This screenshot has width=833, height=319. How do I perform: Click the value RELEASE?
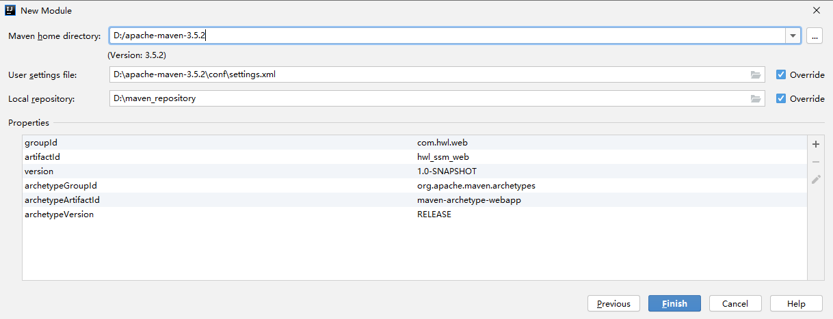tap(434, 214)
